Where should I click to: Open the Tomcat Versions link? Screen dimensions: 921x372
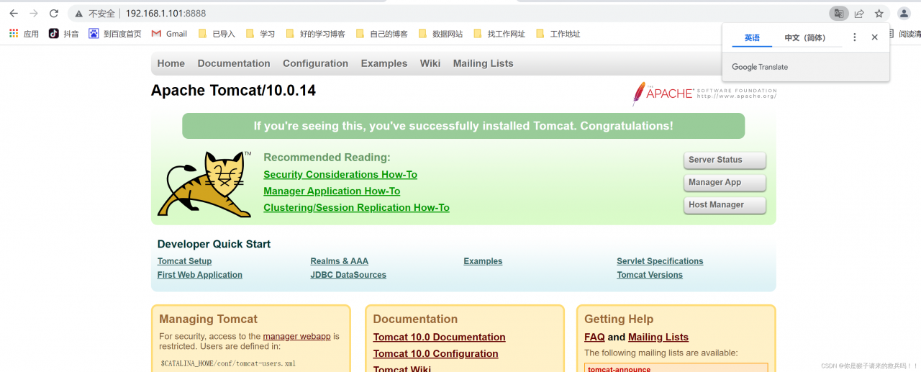click(x=650, y=275)
